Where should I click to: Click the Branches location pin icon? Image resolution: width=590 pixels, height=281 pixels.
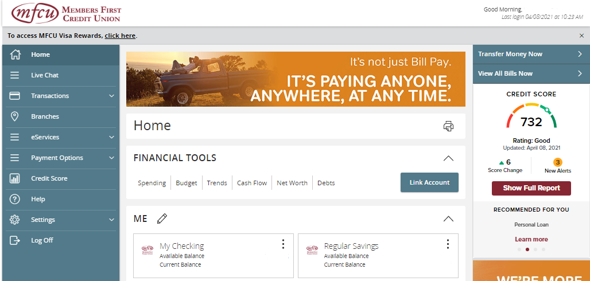click(15, 116)
